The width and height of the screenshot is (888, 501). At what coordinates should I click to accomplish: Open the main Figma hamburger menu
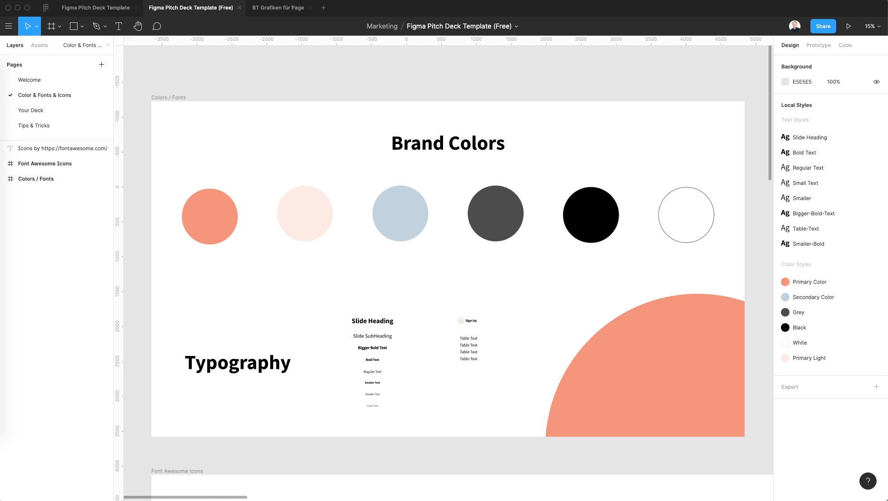coord(9,26)
